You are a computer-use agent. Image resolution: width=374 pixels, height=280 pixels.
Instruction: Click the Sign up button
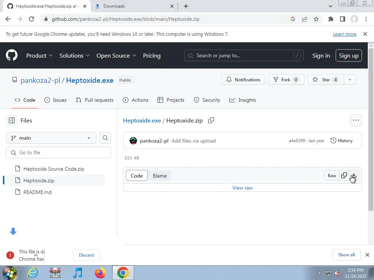click(348, 55)
